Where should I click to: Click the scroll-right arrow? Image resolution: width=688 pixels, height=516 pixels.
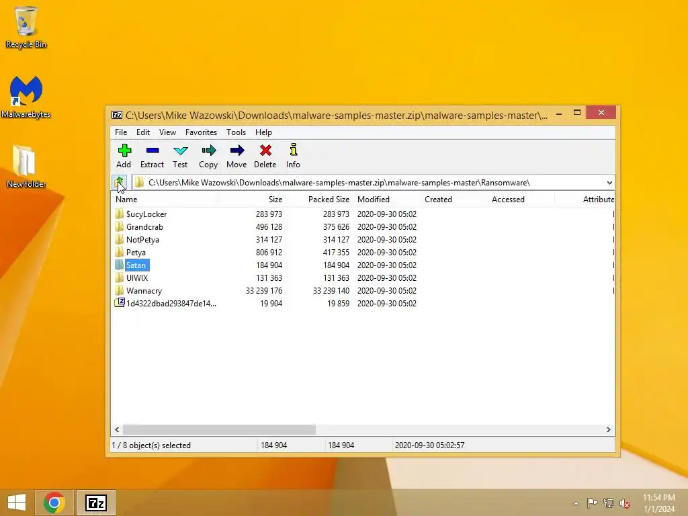608,429
